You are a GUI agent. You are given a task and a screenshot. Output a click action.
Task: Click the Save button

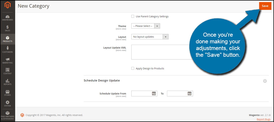pyautogui.click(x=265, y=6)
